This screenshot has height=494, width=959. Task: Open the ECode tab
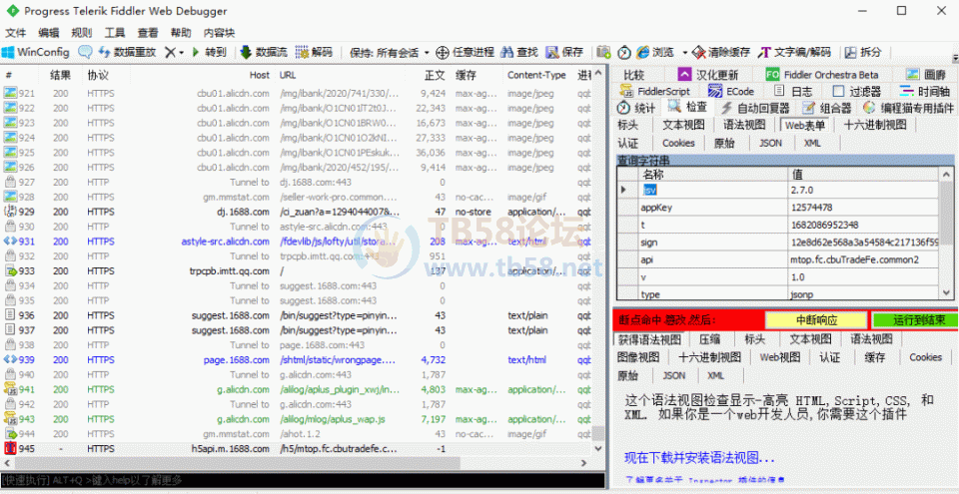(731, 91)
